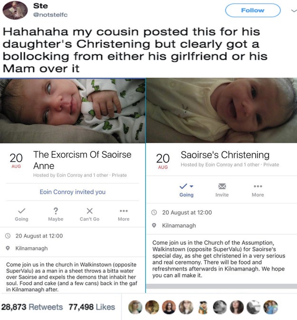Open Ste's profile avatar
297x320 pixels.
click(x=15, y=10)
